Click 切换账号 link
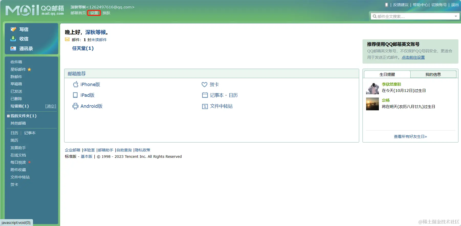This screenshot has width=461, height=226. coord(439,5)
